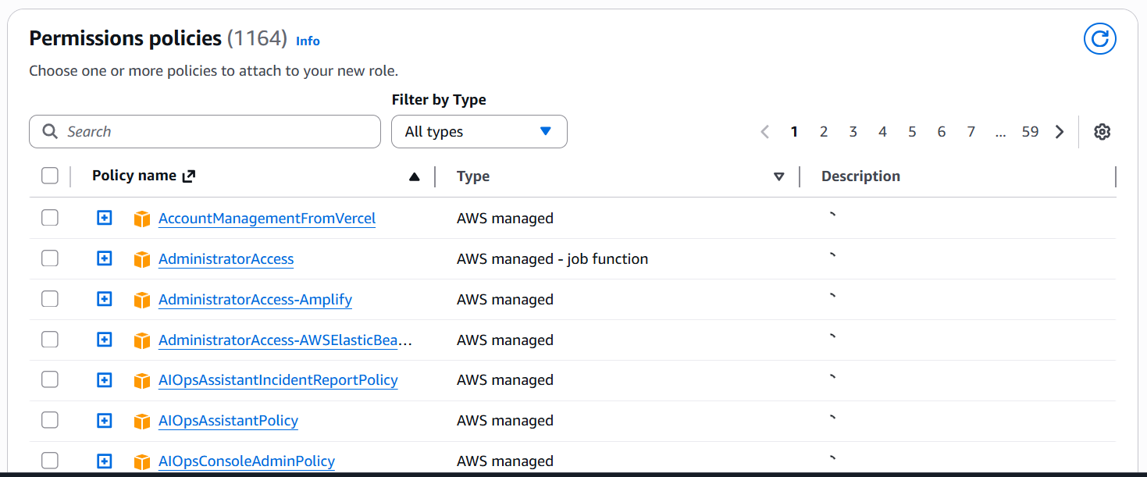Viewport: 1147px width, 477px height.
Task: Expand the AIOpsConsoleAdminPolicy details
Action: (105, 461)
